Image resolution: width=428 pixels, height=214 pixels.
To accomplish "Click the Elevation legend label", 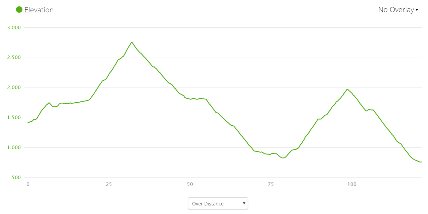I will [x=39, y=10].
